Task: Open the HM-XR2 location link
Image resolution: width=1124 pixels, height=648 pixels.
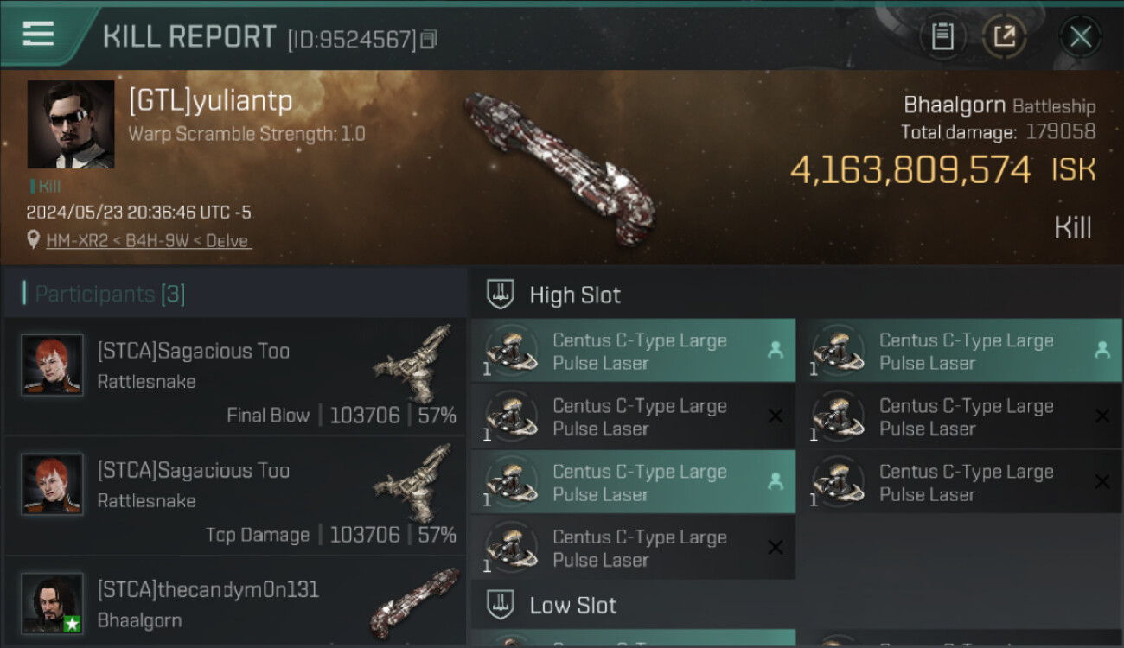Action: [149, 240]
